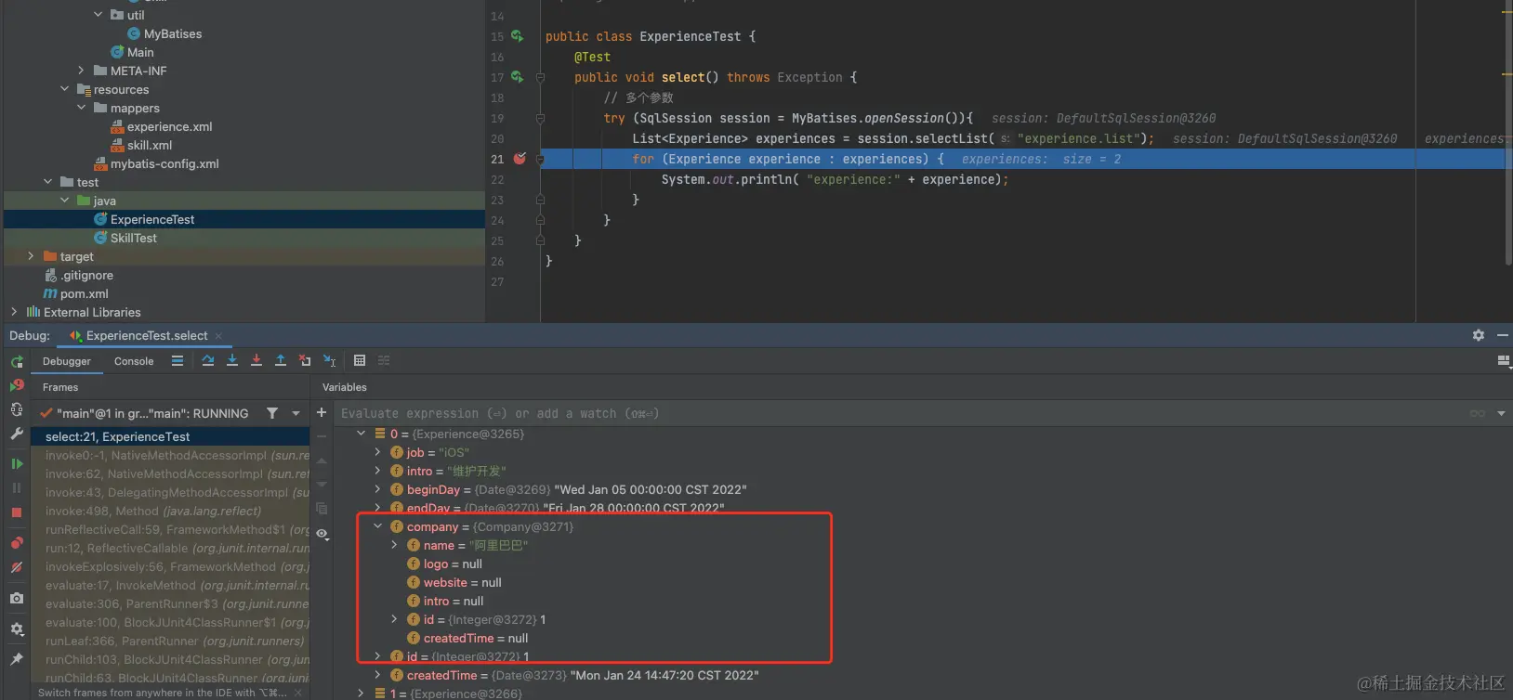Collapse the resources folder

click(65, 88)
